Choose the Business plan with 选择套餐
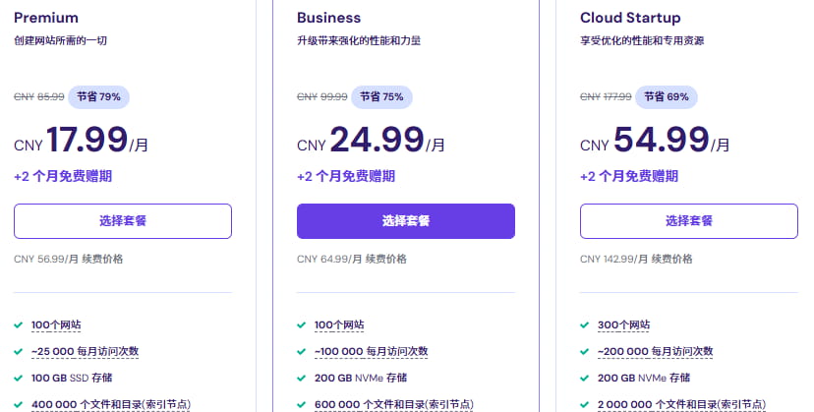The height and width of the screenshot is (412, 814). [x=406, y=221]
